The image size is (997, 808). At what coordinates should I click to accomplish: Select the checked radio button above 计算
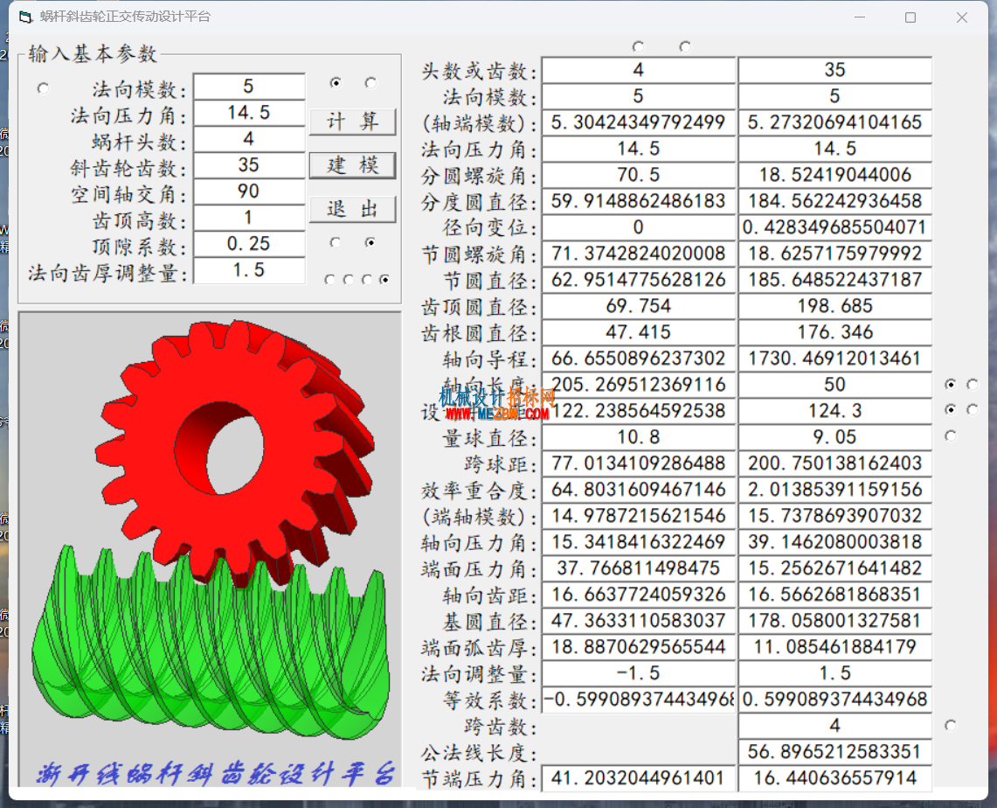[x=336, y=83]
